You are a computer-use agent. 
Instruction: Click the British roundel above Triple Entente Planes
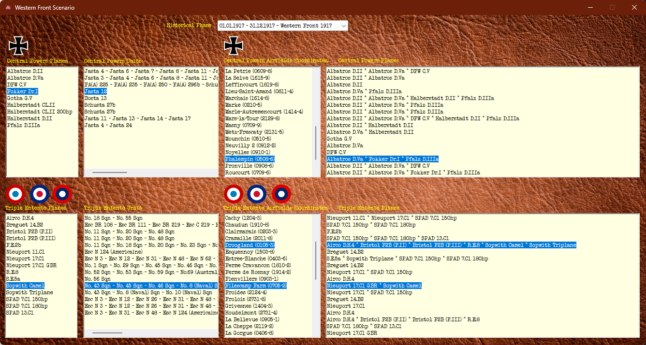point(39,194)
